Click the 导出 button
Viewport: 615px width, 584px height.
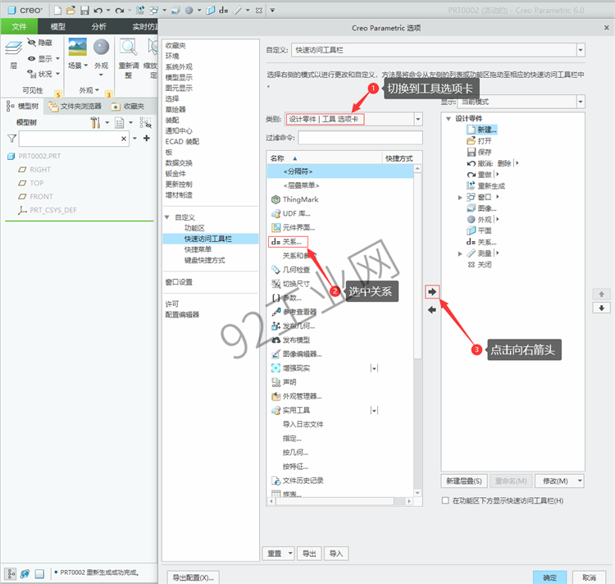(309, 554)
